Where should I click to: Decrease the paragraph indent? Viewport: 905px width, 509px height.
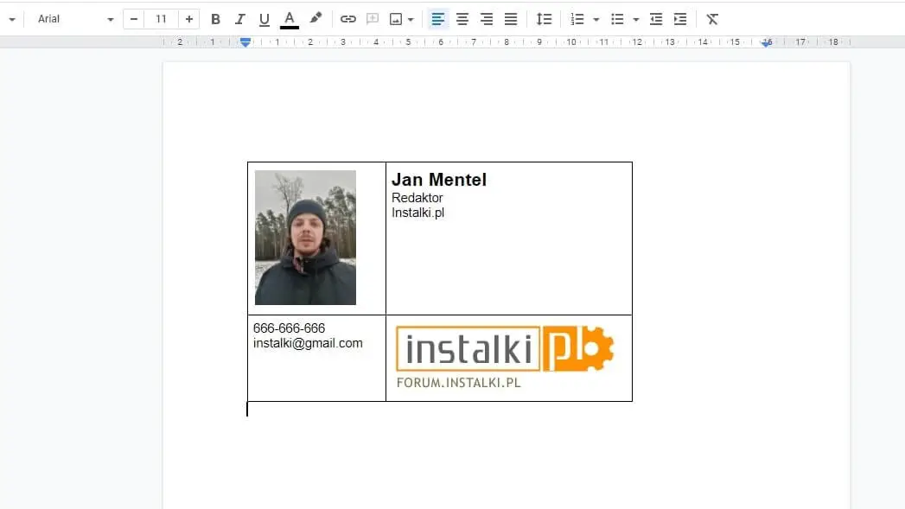[x=656, y=19]
